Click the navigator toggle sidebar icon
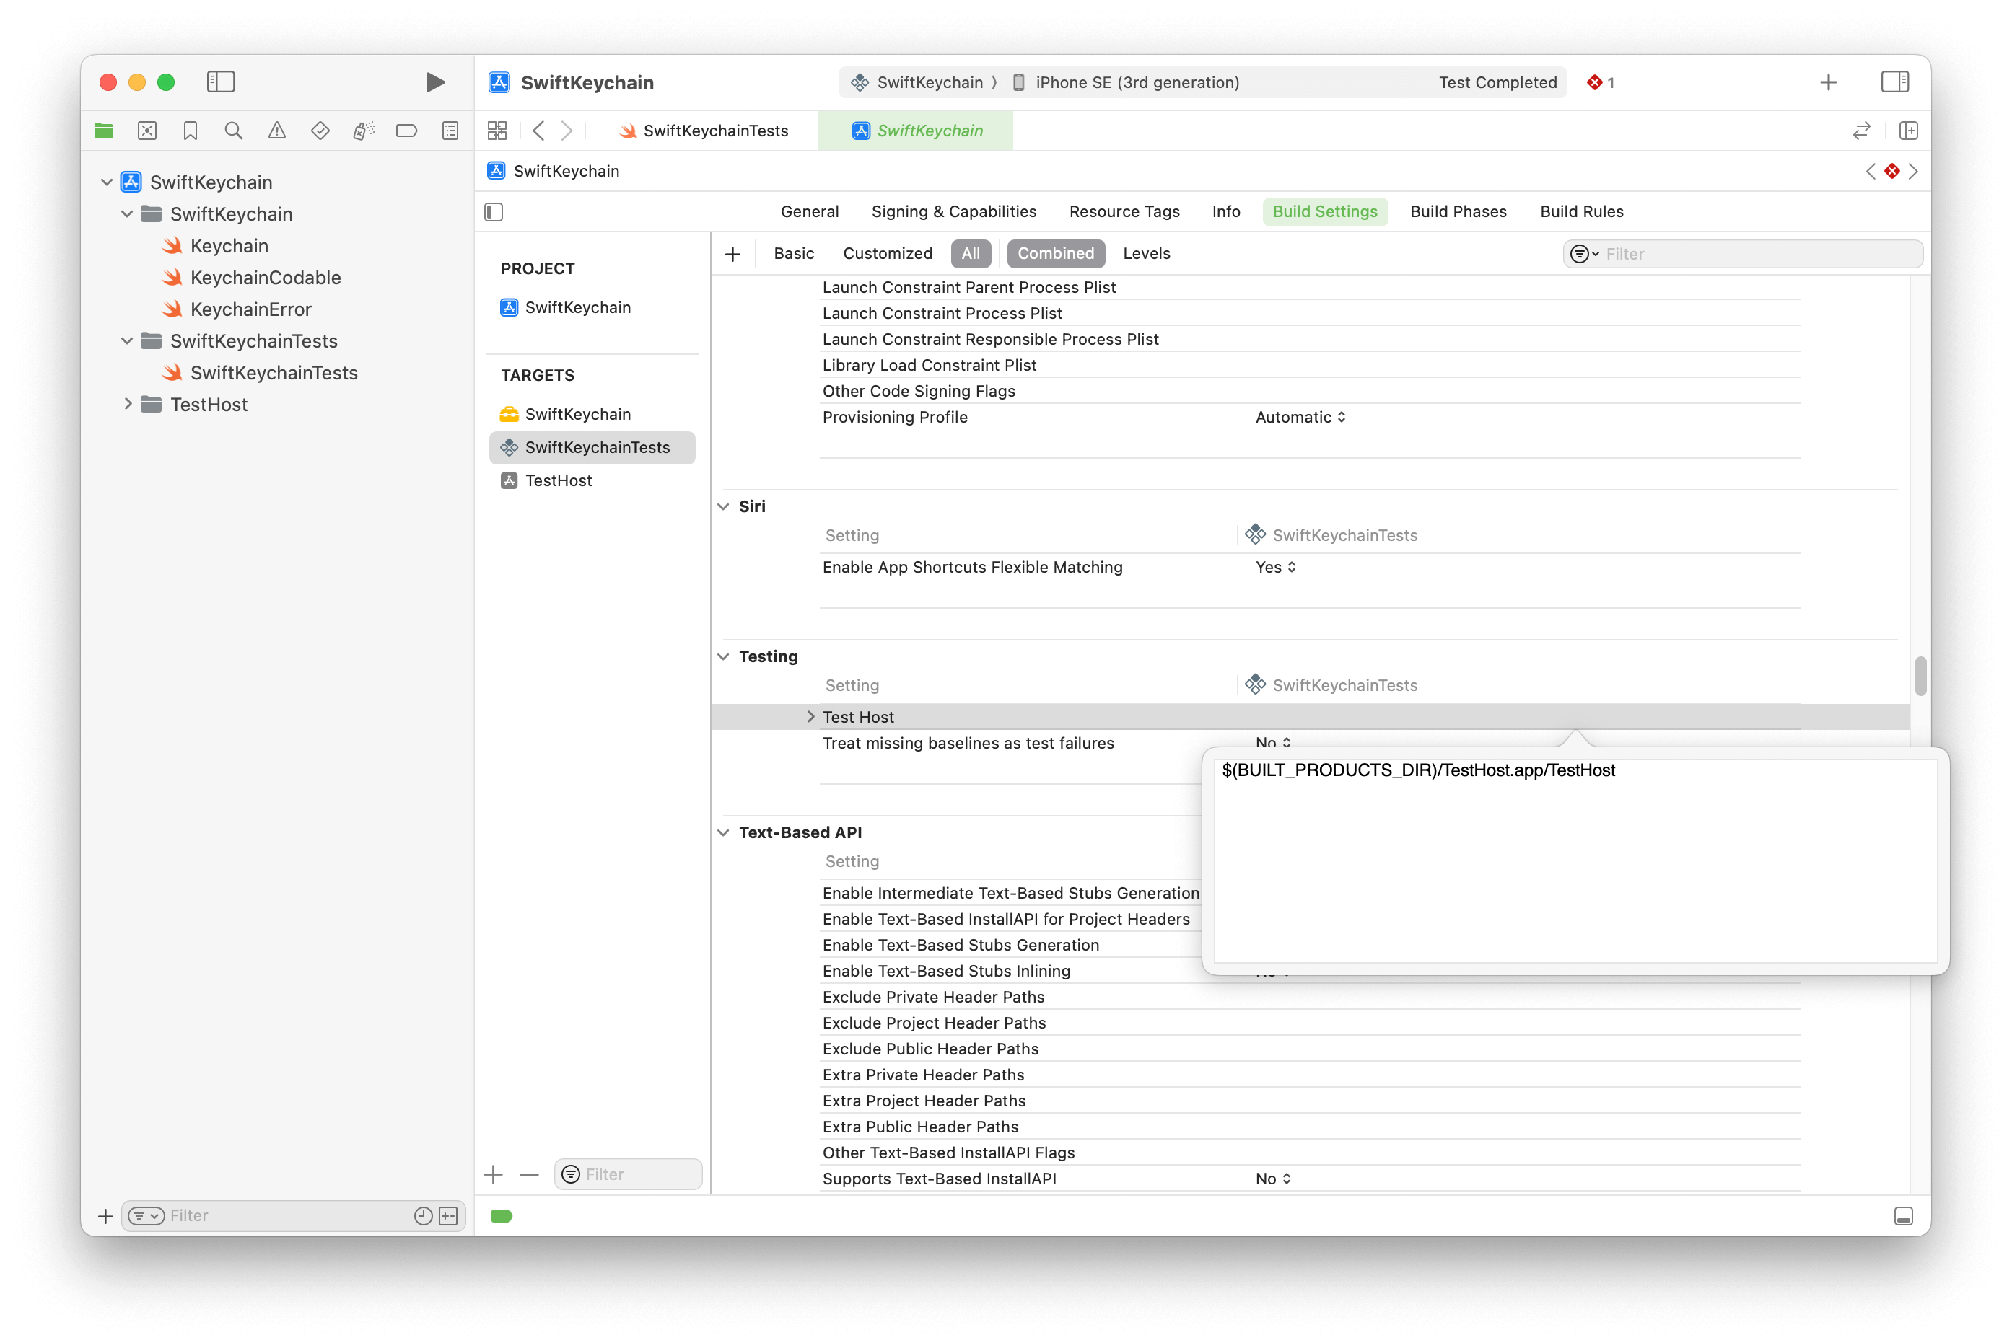2012x1343 pixels. [x=220, y=81]
